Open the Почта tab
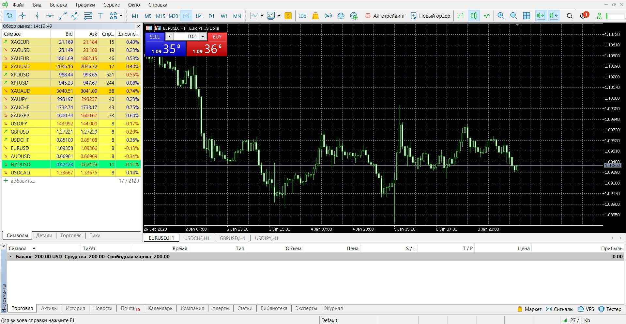The width and height of the screenshot is (626, 324). [x=130, y=308]
